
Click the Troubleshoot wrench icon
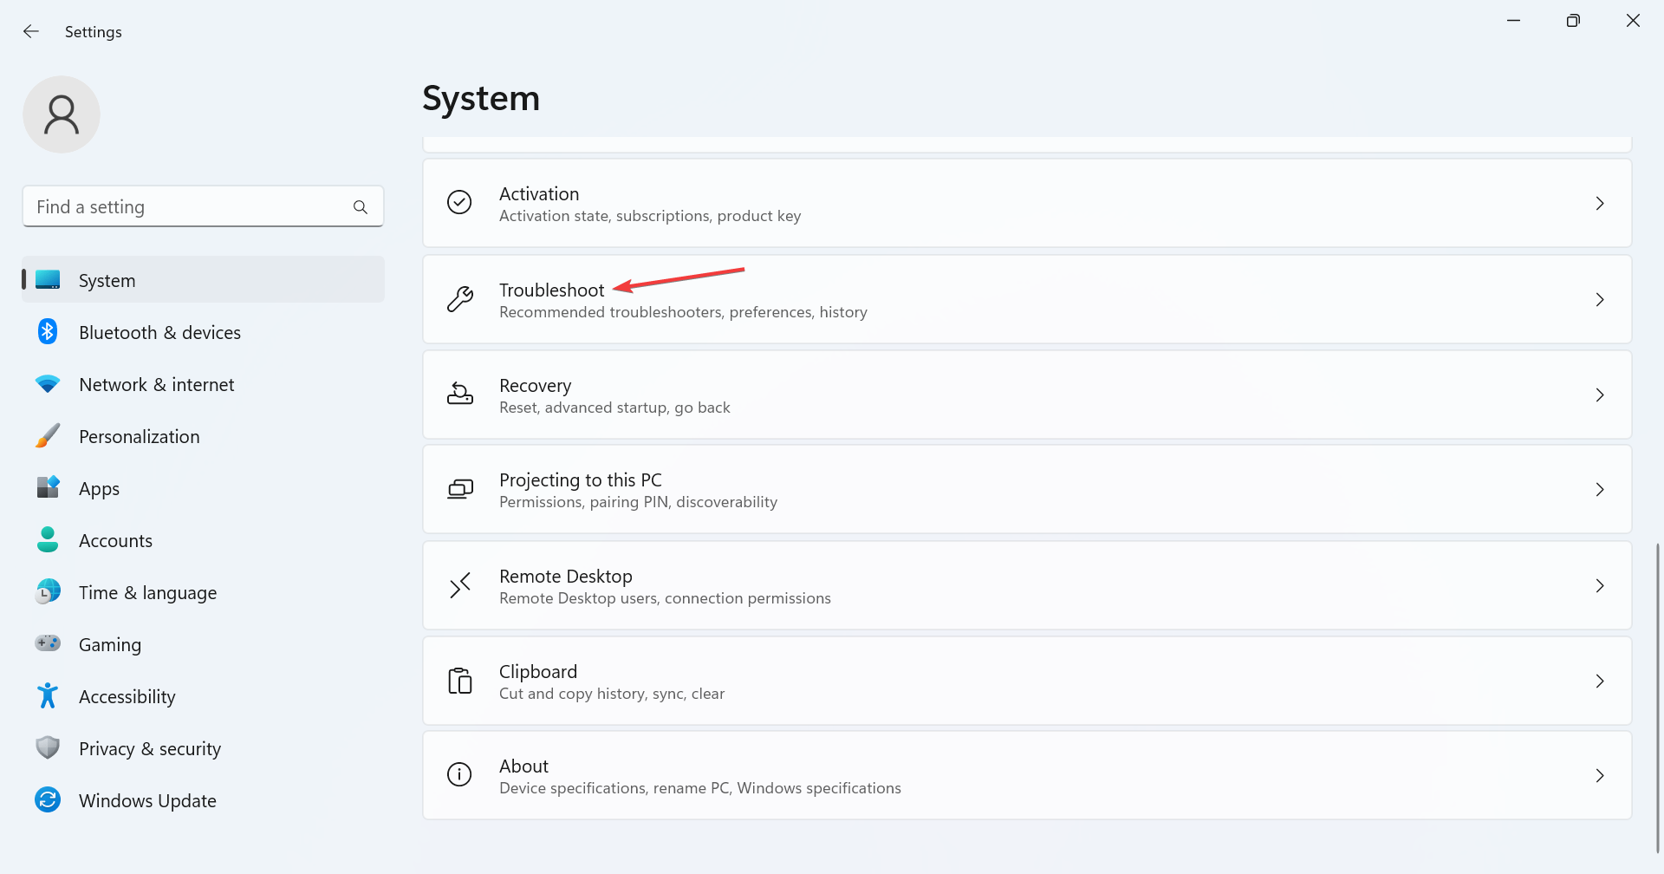[x=459, y=299]
